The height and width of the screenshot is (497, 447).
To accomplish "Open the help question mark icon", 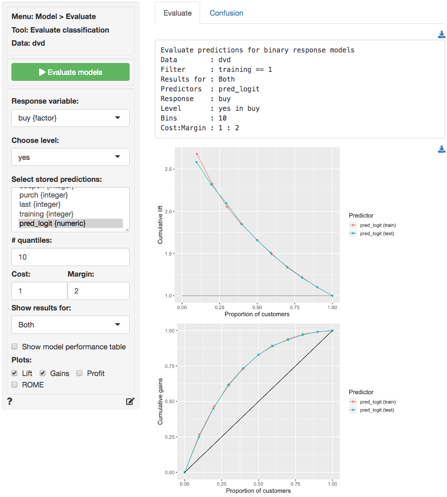I will click(10, 401).
